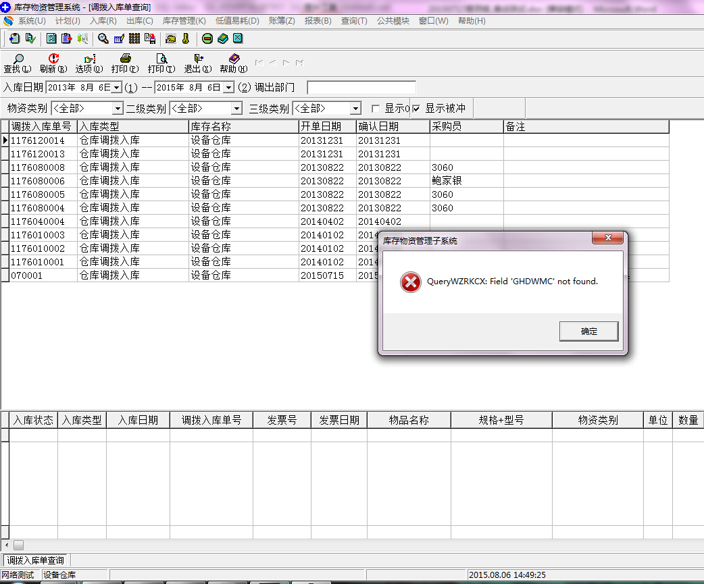704x584 pixels.
Task: Open the green form sheet toolbar icon
Action: pyautogui.click(x=51, y=38)
